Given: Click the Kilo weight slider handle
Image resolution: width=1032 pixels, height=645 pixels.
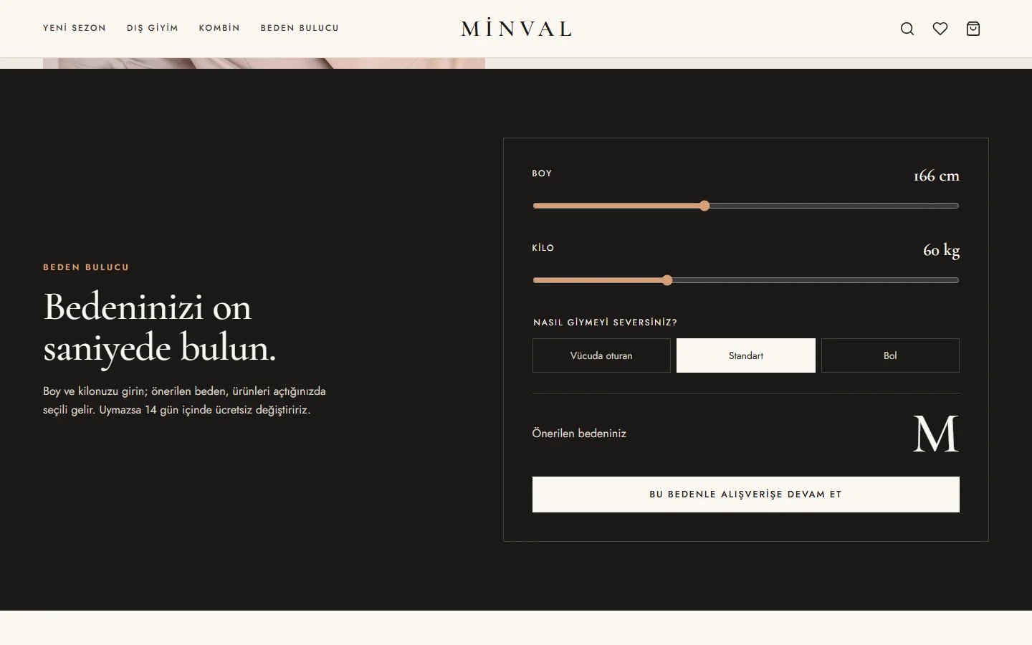Looking at the screenshot, I should 667,280.
